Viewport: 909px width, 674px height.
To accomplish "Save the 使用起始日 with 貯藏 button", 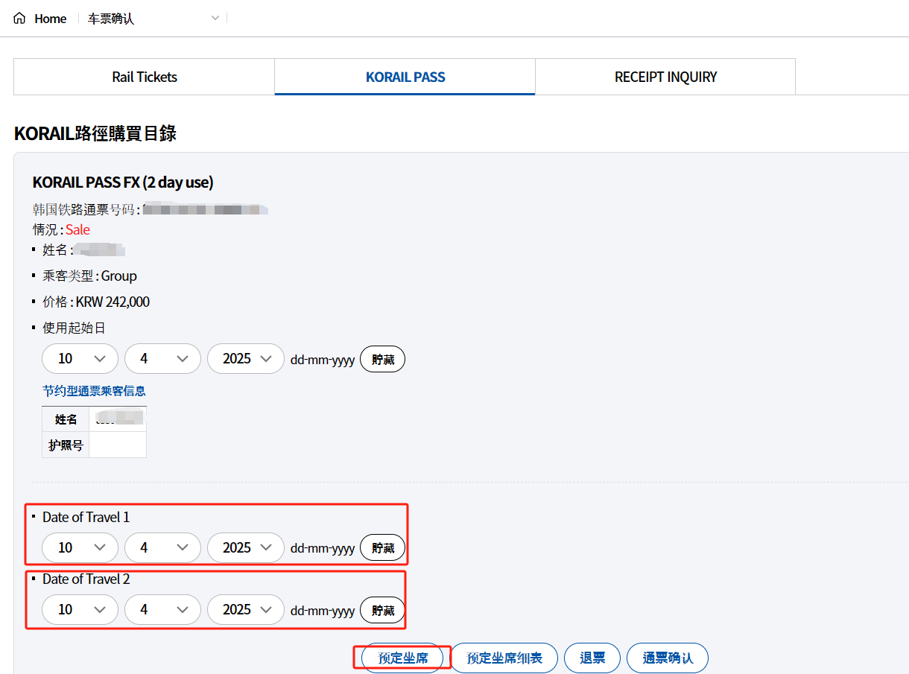I will point(382,359).
